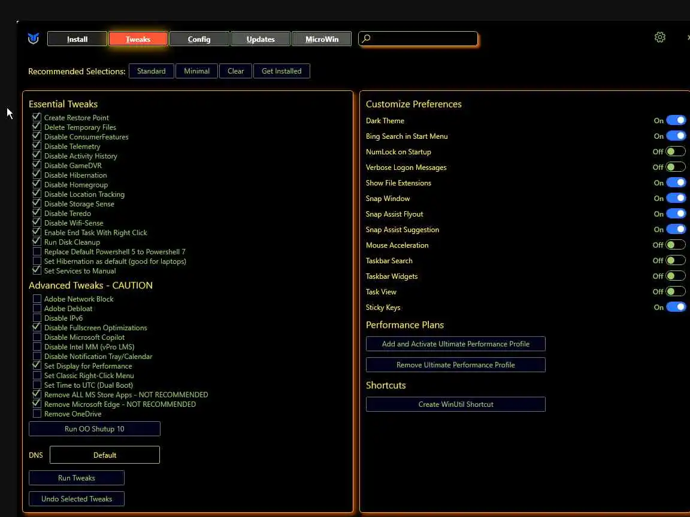The width and height of the screenshot is (690, 517).
Task: Check Replace Default Powershell 5 to Powershell 7
Action: [x=37, y=251]
